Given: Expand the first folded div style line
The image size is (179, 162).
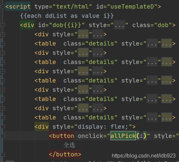Looking at the screenshot, I should click(x=3, y=34).
